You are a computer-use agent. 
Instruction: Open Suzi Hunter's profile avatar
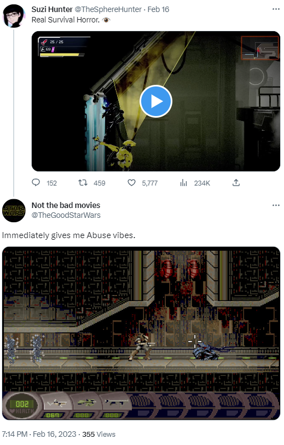pyautogui.click(x=14, y=16)
